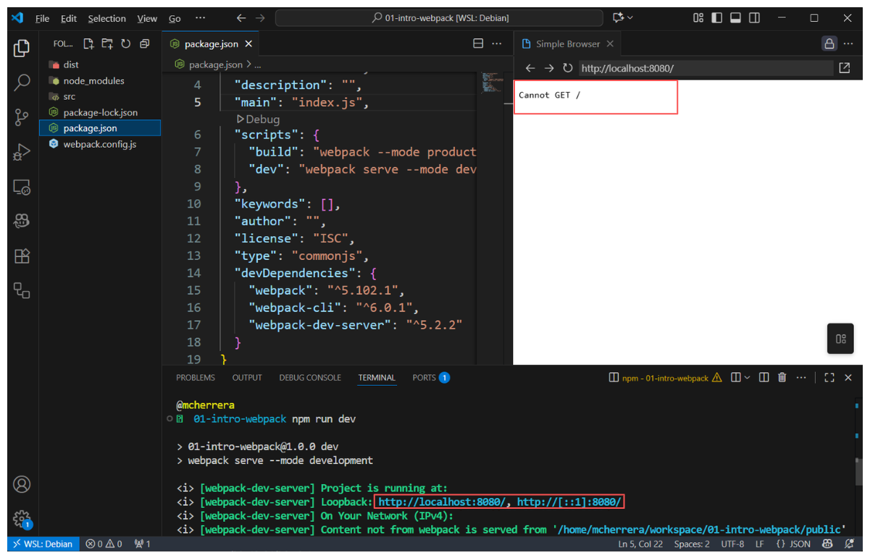Reload page in Simple Browser
This screenshot has width=870, height=558.
point(568,68)
